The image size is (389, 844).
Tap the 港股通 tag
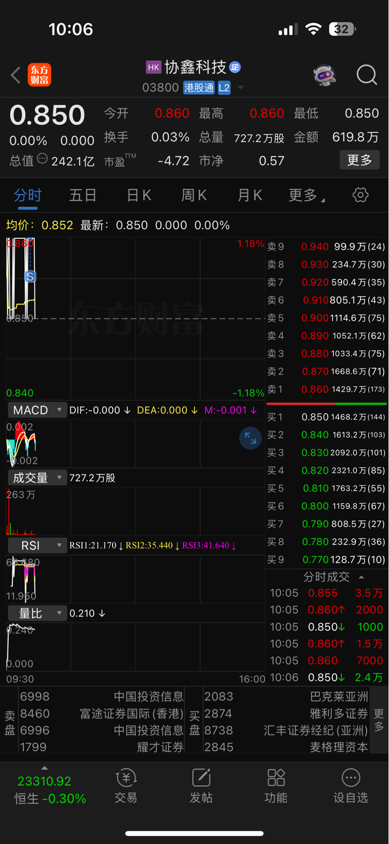point(199,88)
